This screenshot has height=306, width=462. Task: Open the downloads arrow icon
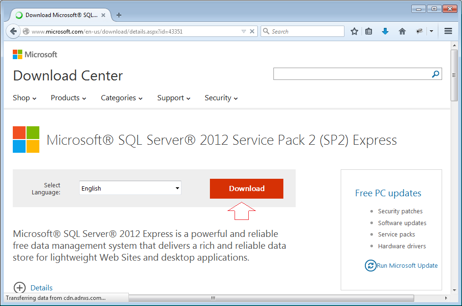click(385, 31)
